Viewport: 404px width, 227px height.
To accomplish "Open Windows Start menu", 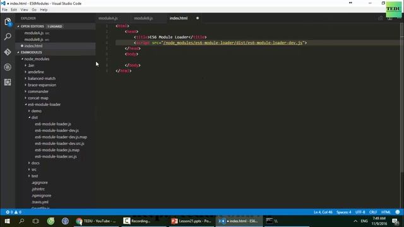I will 7,221.
